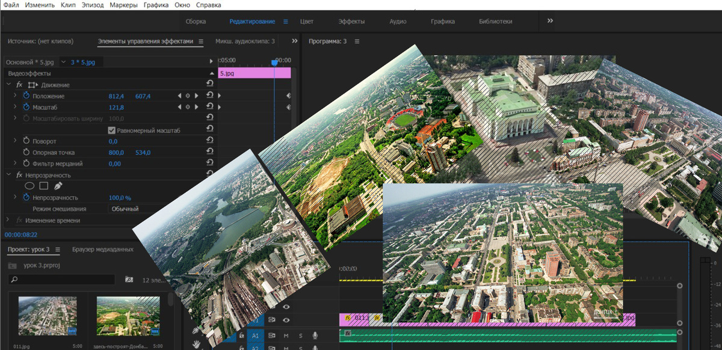The image size is (722, 350).
Task: Show more workspaces overflow arrows
Action: [550, 20]
